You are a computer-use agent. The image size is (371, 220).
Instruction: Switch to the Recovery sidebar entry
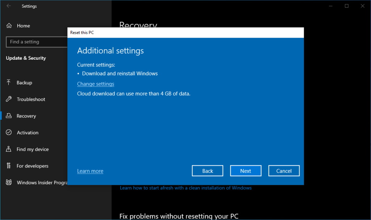[x=26, y=116]
